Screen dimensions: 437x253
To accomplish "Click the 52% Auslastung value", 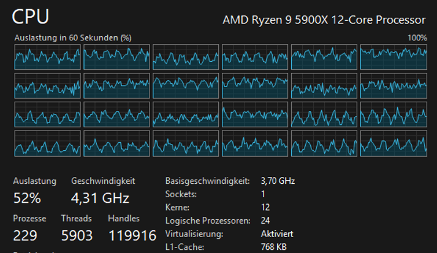I will (x=27, y=198).
